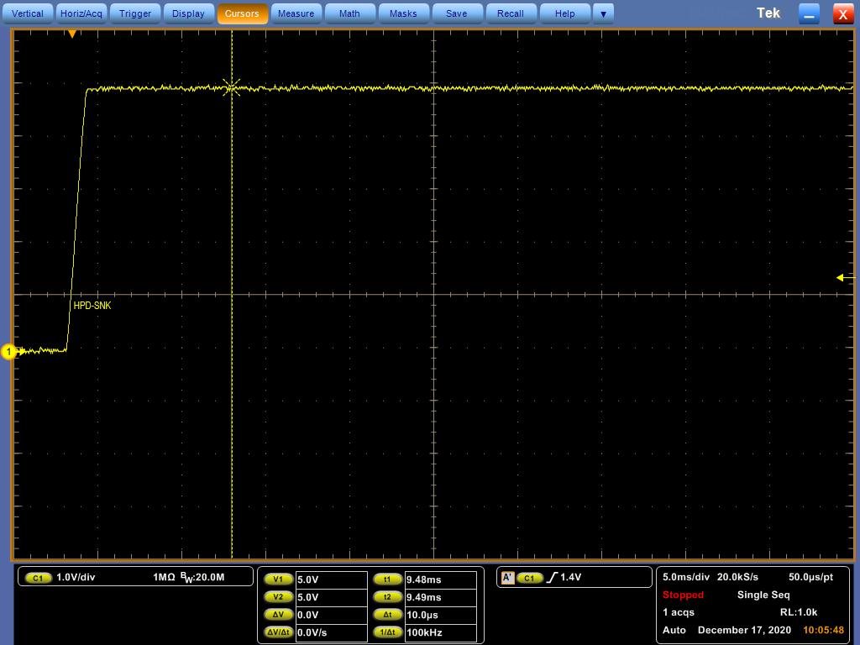The image size is (860, 645).
Task: Click the red Stopped acquisition status
Action: (x=683, y=595)
